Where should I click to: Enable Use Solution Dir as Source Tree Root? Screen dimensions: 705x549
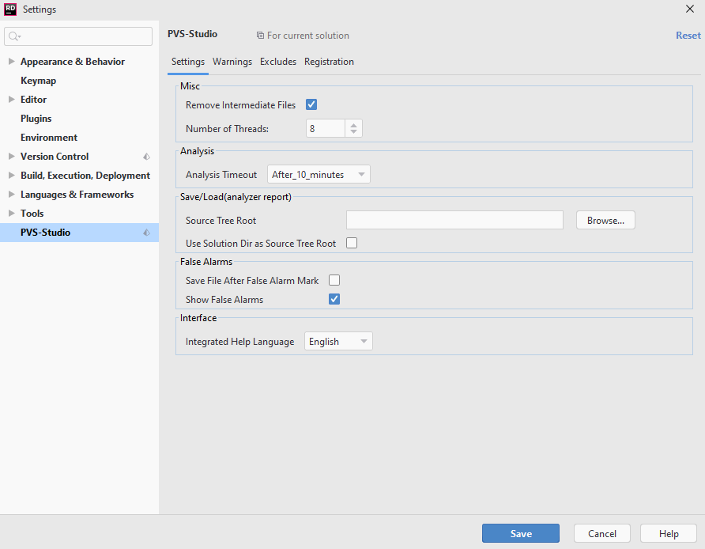352,243
